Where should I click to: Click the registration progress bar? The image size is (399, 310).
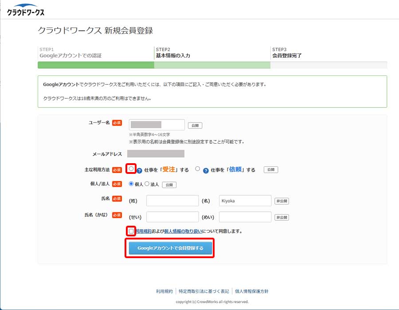[x=212, y=65]
